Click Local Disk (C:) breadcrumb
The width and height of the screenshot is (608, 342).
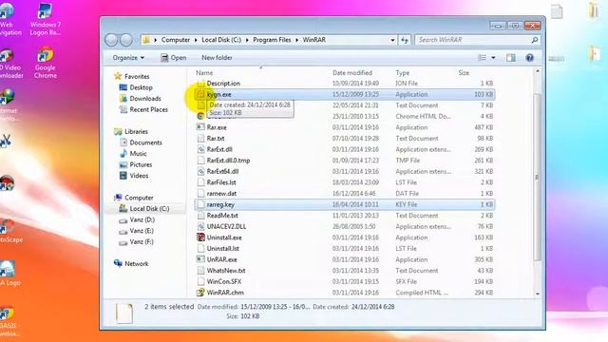[221, 40]
